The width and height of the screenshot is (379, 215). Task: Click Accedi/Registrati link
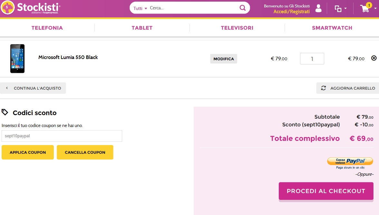(291, 12)
